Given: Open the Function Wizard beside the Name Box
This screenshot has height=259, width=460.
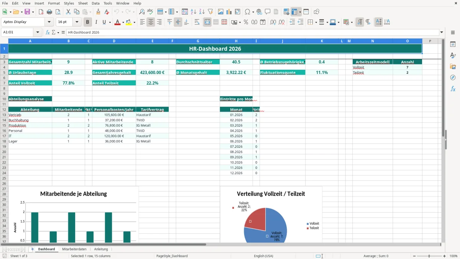Looking at the screenshot, I should [48, 32].
